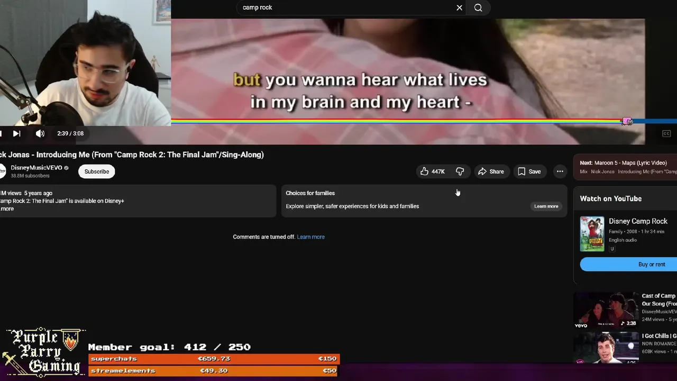This screenshot has height=381, width=677.
Task: Open the 'Cast of Camp' video thumbnail
Action: [x=606, y=310]
